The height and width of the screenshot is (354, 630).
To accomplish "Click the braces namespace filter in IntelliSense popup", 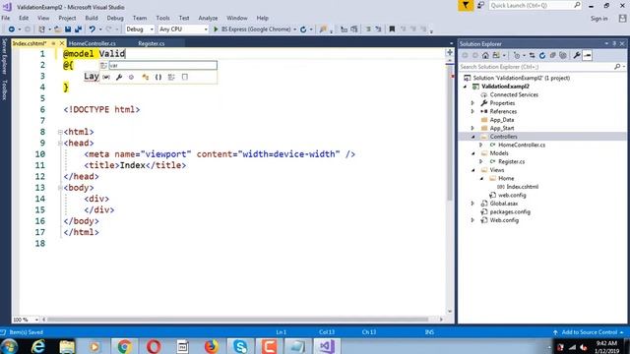I will coord(158,77).
